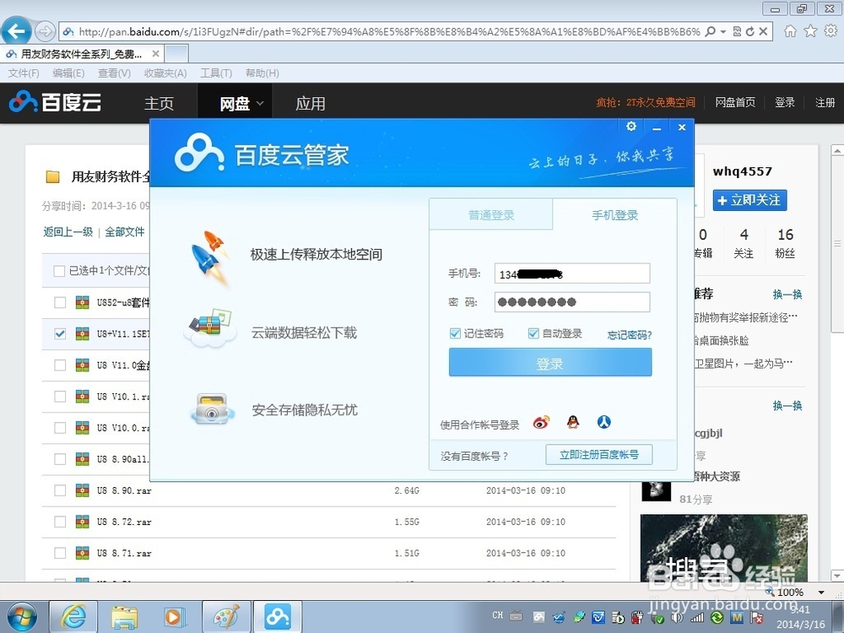Open Baidu Cloud taskbar icon

(x=277, y=617)
